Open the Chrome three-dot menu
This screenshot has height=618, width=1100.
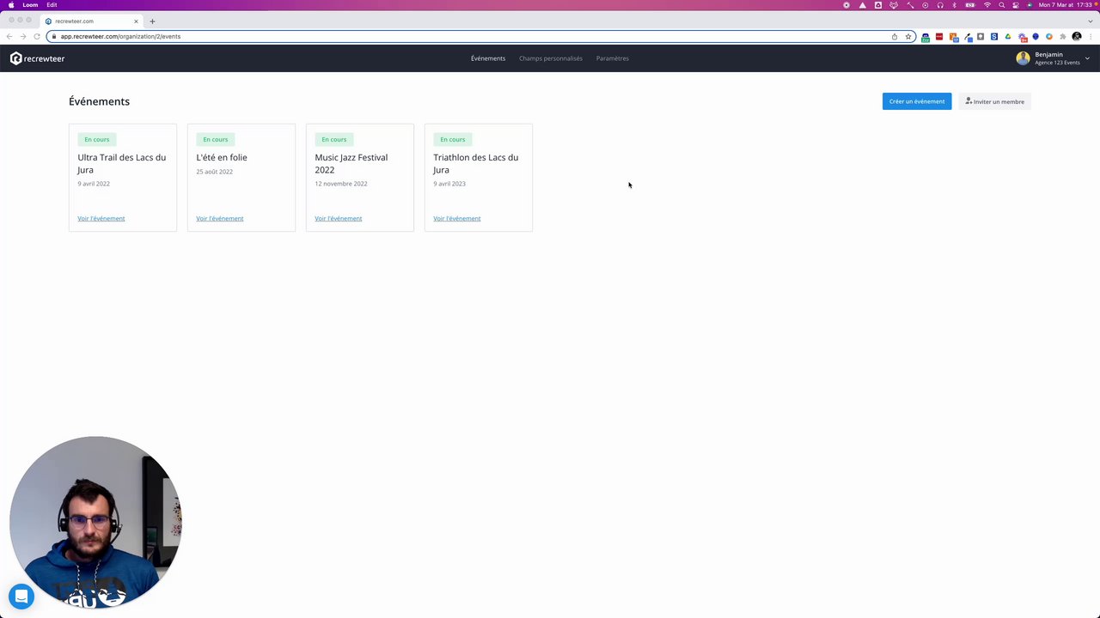click(x=1091, y=36)
